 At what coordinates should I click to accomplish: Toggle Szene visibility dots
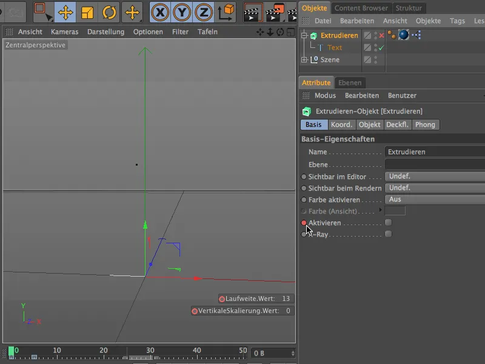pos(375,59)
